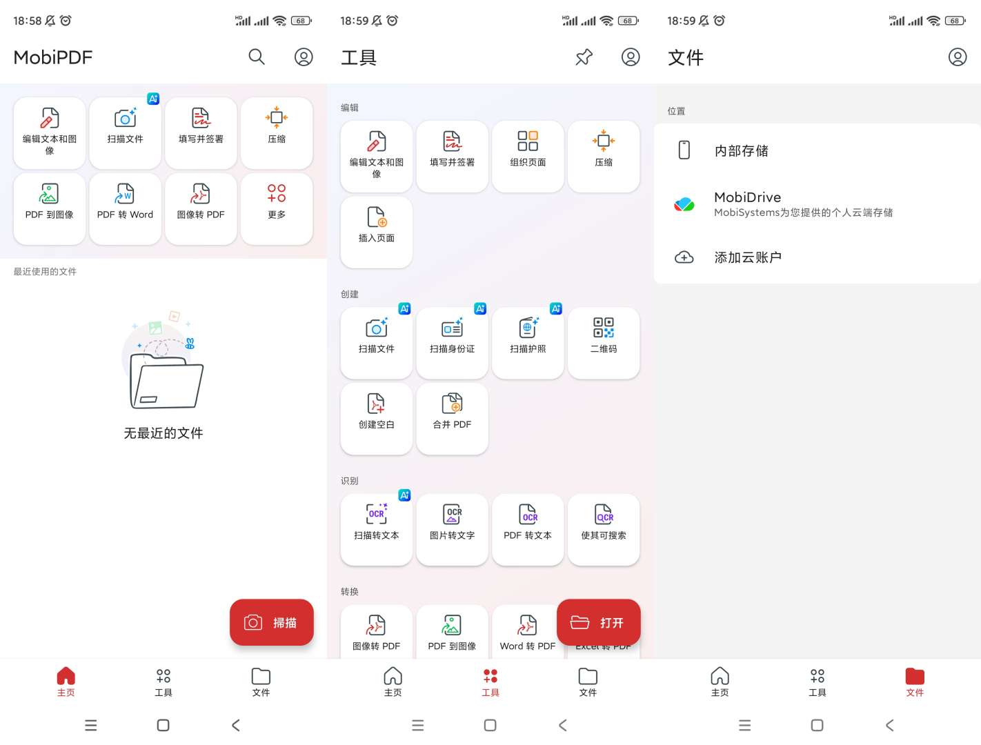Open 扫描文件 tool on the home screen

point(126,133)
